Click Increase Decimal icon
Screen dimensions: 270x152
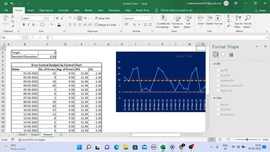(x=145, y=25)
